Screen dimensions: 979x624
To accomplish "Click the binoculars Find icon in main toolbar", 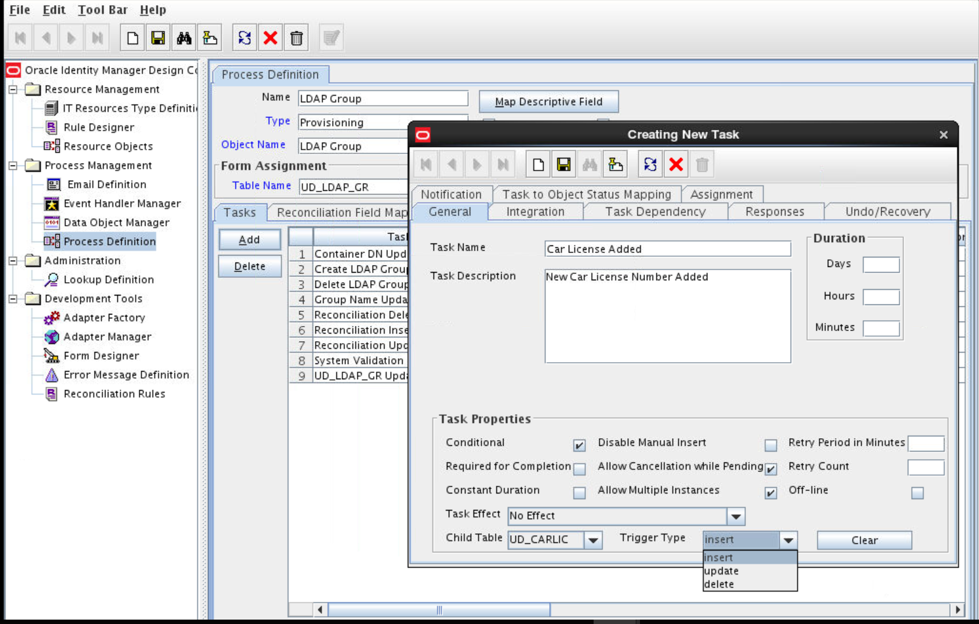I will point(184,38).
